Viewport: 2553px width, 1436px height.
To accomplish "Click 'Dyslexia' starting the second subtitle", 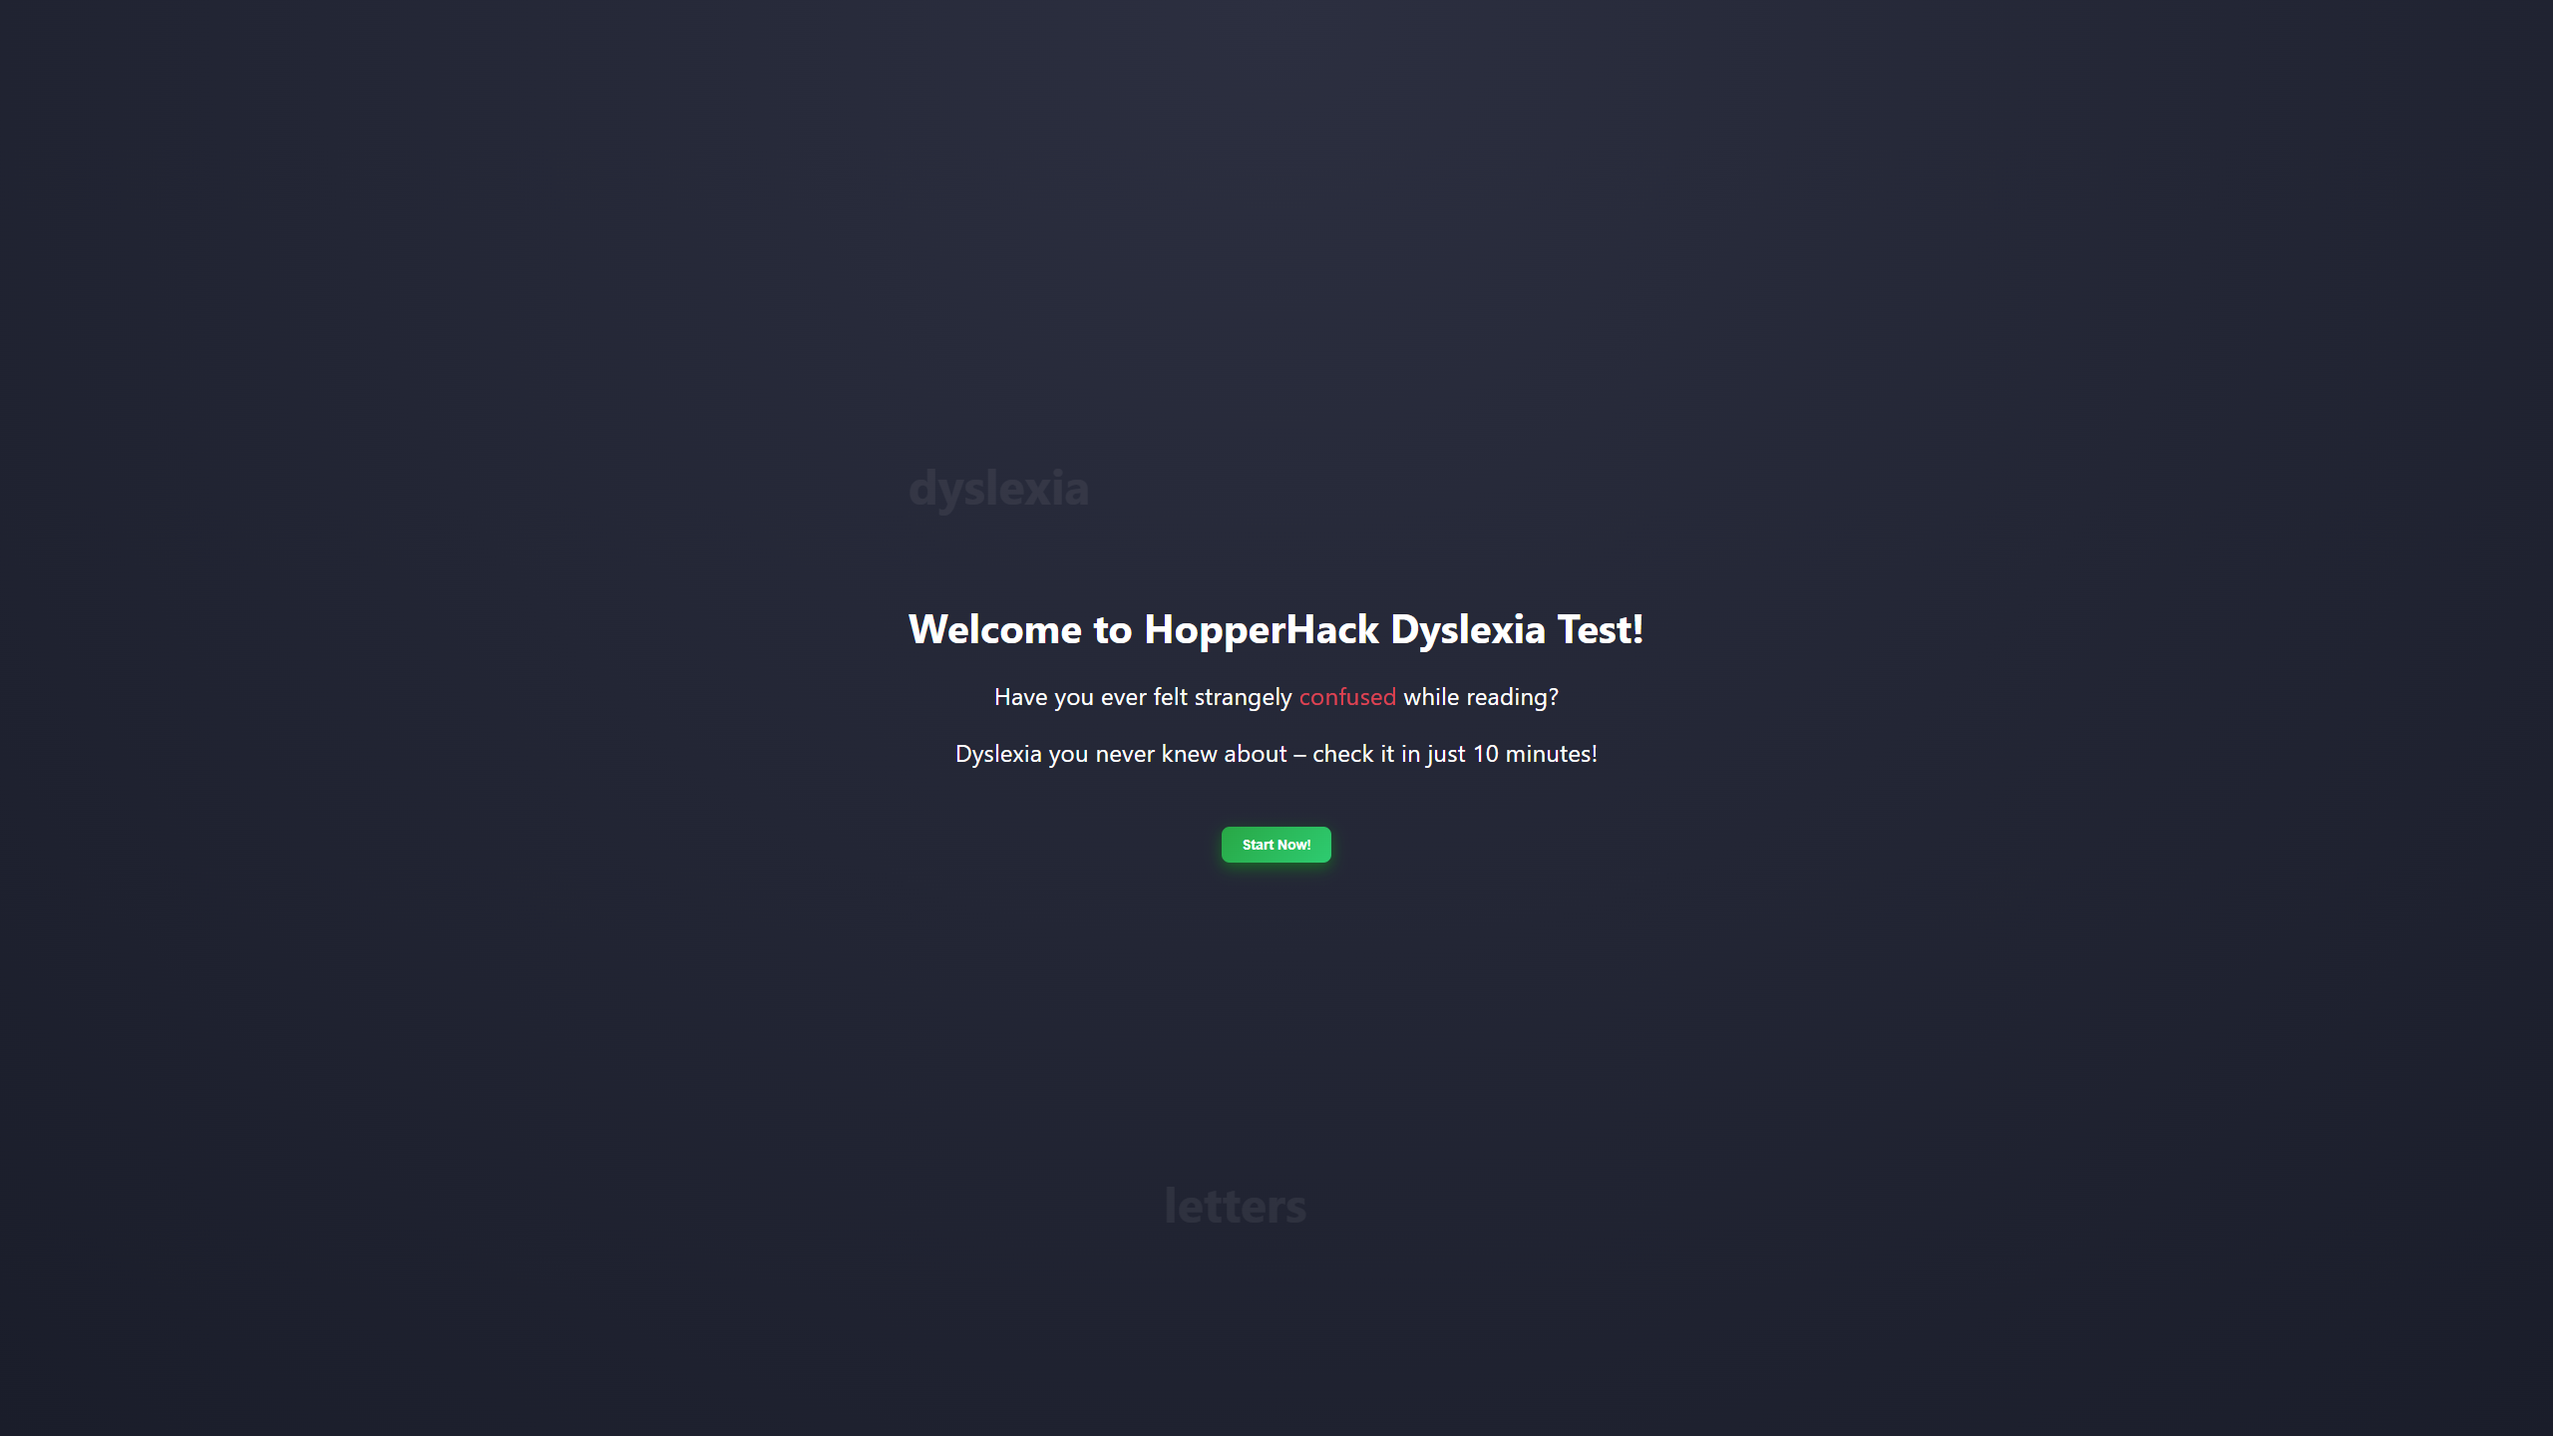I will point(998,754).
